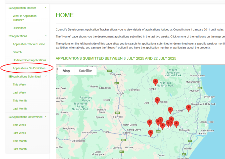This screenshot has width=225, height=159.
Task: Show applications determined Last Week
Action: click(19, 133)
